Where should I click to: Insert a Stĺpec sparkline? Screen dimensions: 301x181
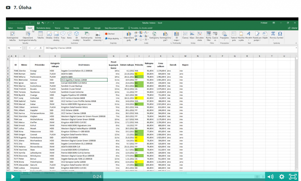pos(192,35)
